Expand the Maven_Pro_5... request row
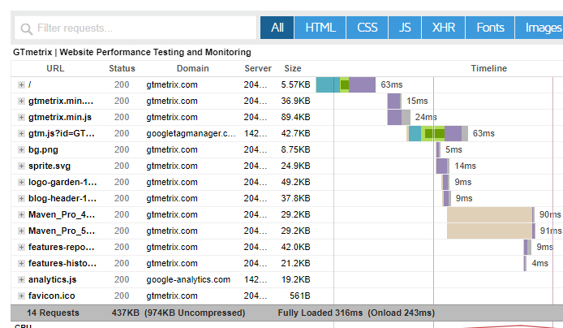The width and height of the screenshot is (563, 328). point(21,231)
